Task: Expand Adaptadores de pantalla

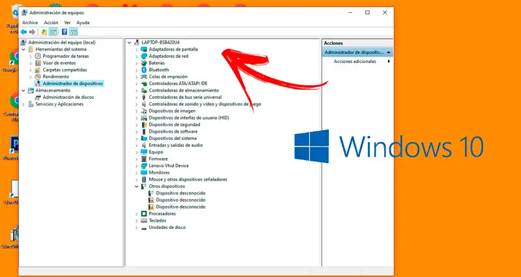Action: tap(136, 49)
